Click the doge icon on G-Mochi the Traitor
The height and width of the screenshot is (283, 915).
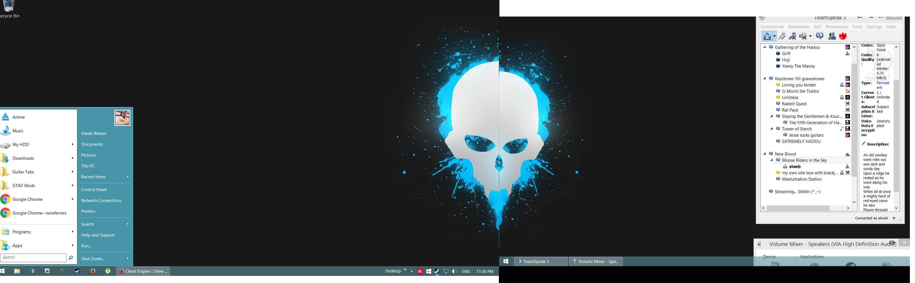pos(847,92)
